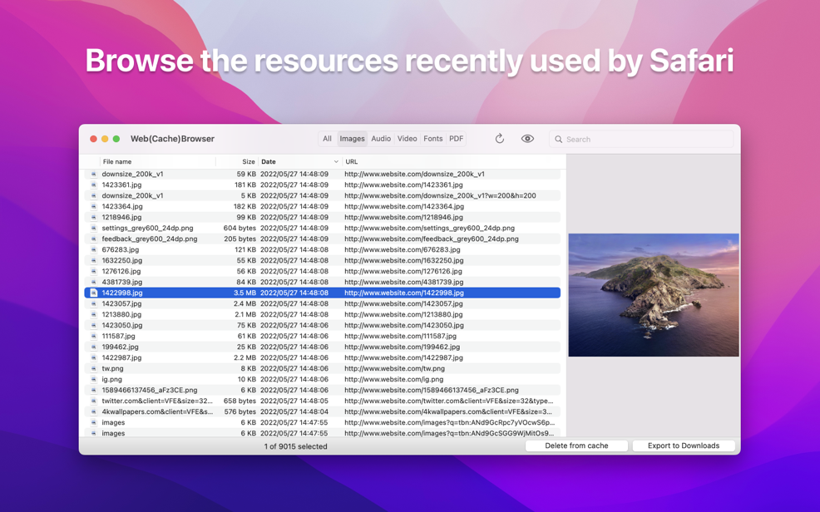The image size is (820, 512).
Task: Reload the cache list with refresh icon
Action: 500,139
